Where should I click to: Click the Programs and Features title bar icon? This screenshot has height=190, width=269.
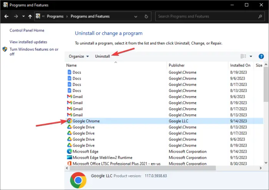[x=5, y=5]
